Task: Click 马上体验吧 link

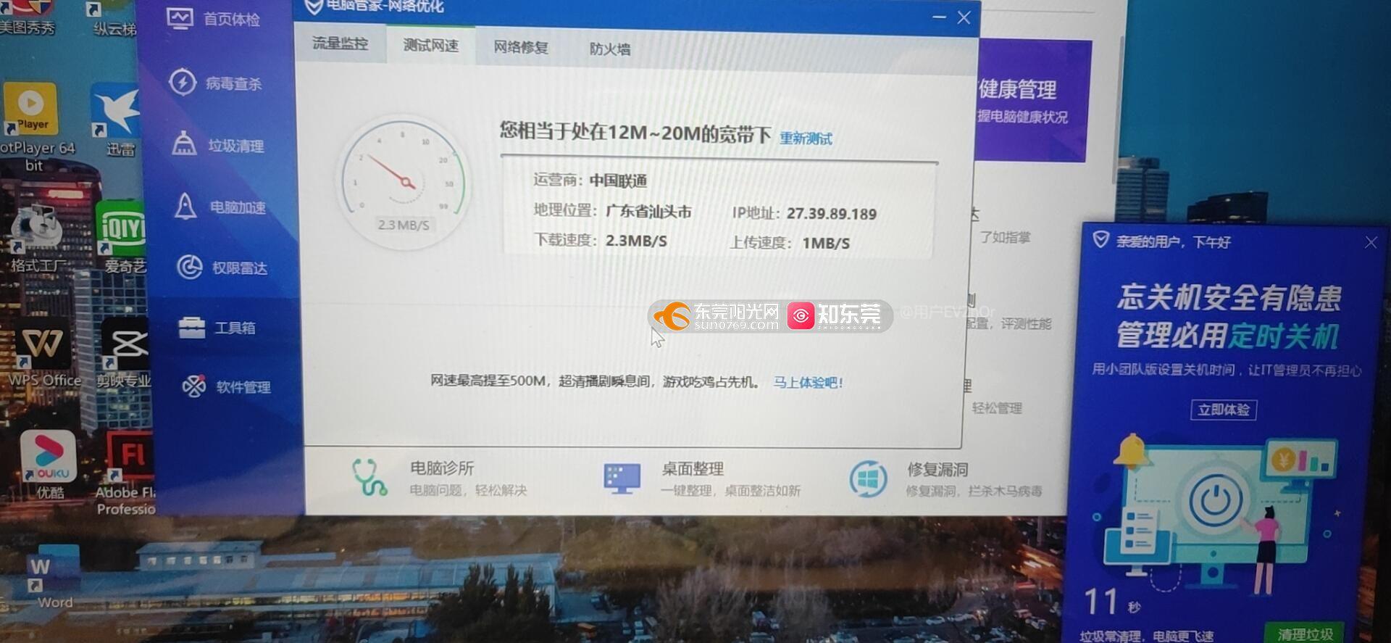Action: 808,382
